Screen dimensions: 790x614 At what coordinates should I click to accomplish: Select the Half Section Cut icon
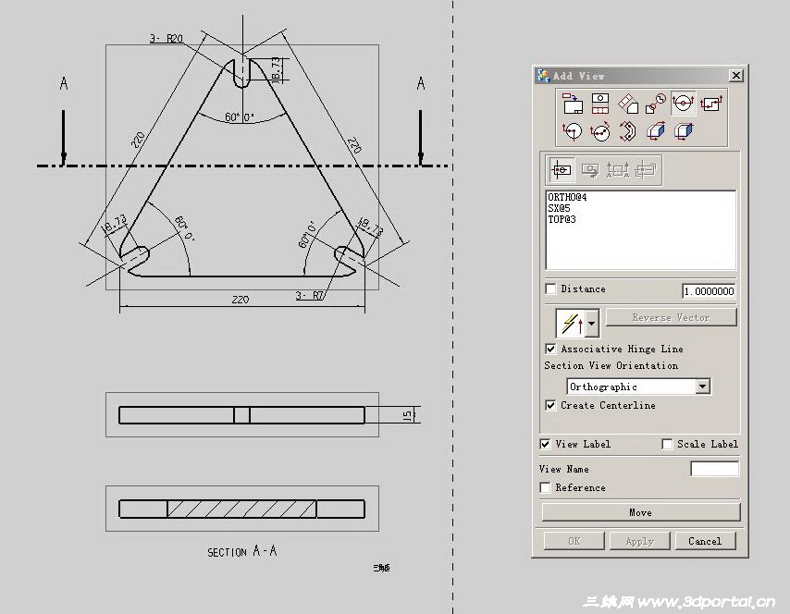coord(572,131)
